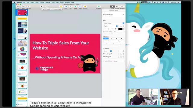Select the Text box tool
The height and width of the screenshot is (108, 193).
(x=71, y=7)
